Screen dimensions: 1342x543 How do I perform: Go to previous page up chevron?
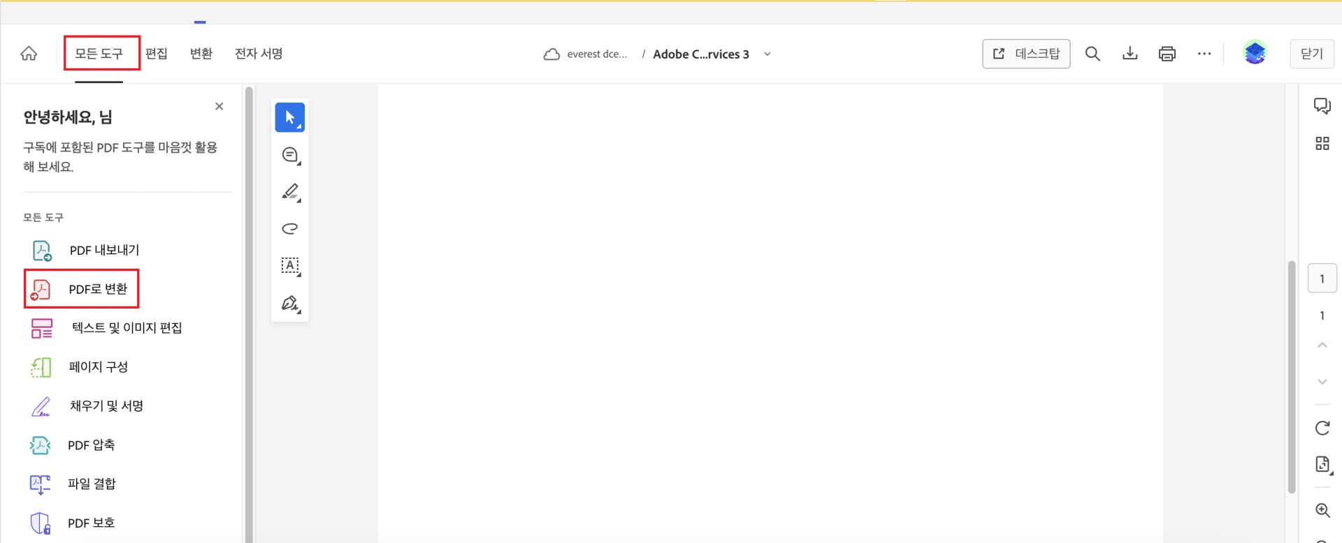1322,345
